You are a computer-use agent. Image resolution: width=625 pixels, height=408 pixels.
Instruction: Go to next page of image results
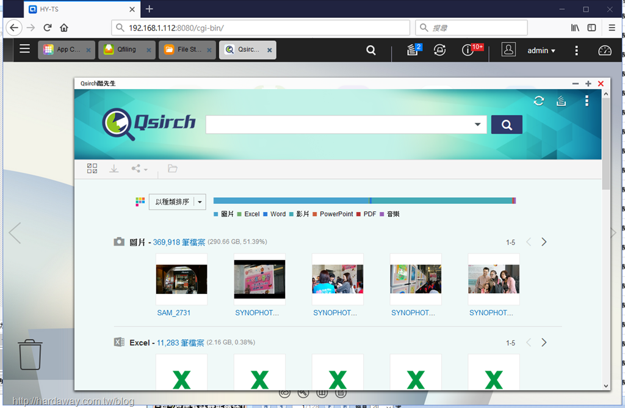pos(544,242)
